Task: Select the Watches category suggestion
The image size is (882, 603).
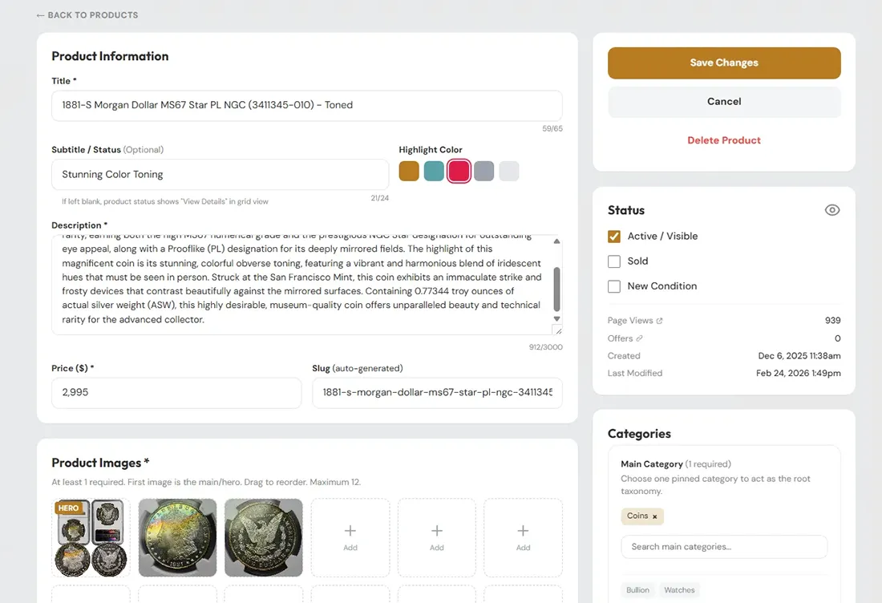Action: 679,590
